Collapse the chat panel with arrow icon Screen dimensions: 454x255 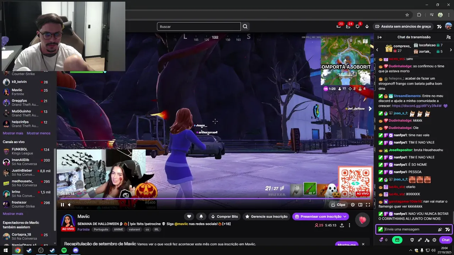coord(380,37)
